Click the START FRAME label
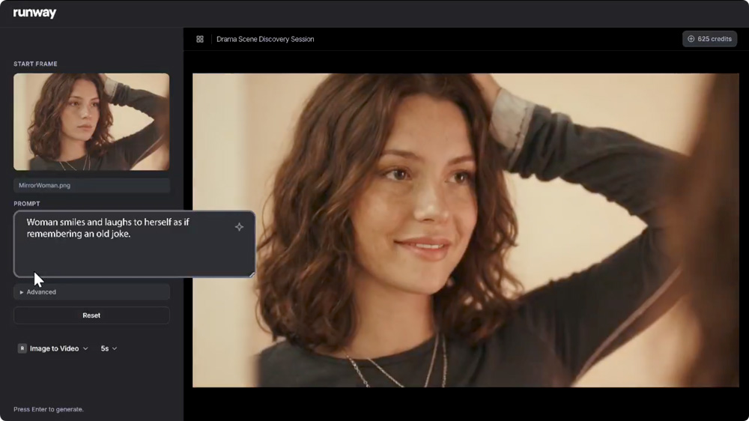 pyautogui.click(x=35, y=64)
